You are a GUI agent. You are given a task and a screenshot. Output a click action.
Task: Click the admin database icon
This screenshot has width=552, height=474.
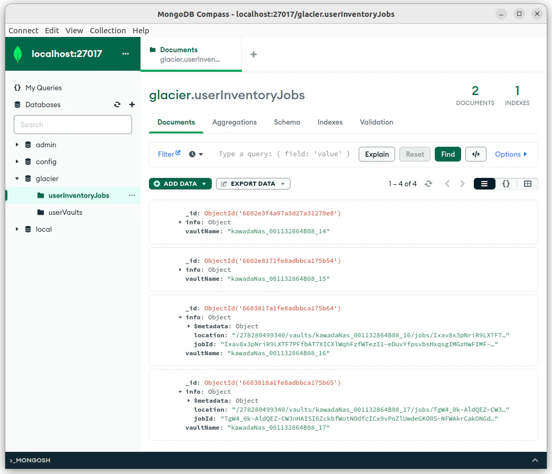pyautogui.click(x=28, y=145)
